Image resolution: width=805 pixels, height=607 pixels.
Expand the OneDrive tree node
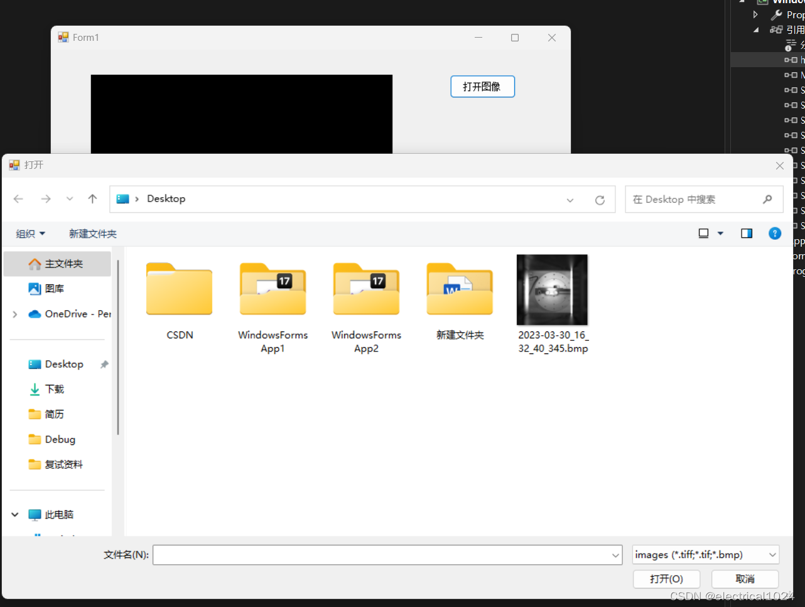15,314
